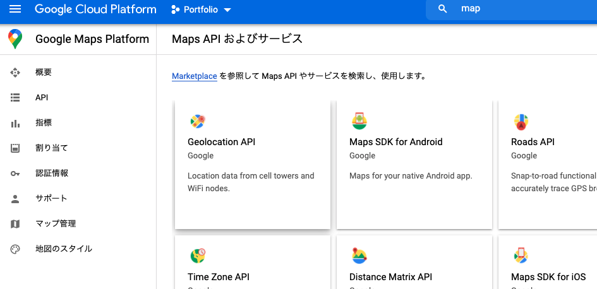597x289 pixels.
Task: Click the search field containing 'map'
Action: [511, 9]
